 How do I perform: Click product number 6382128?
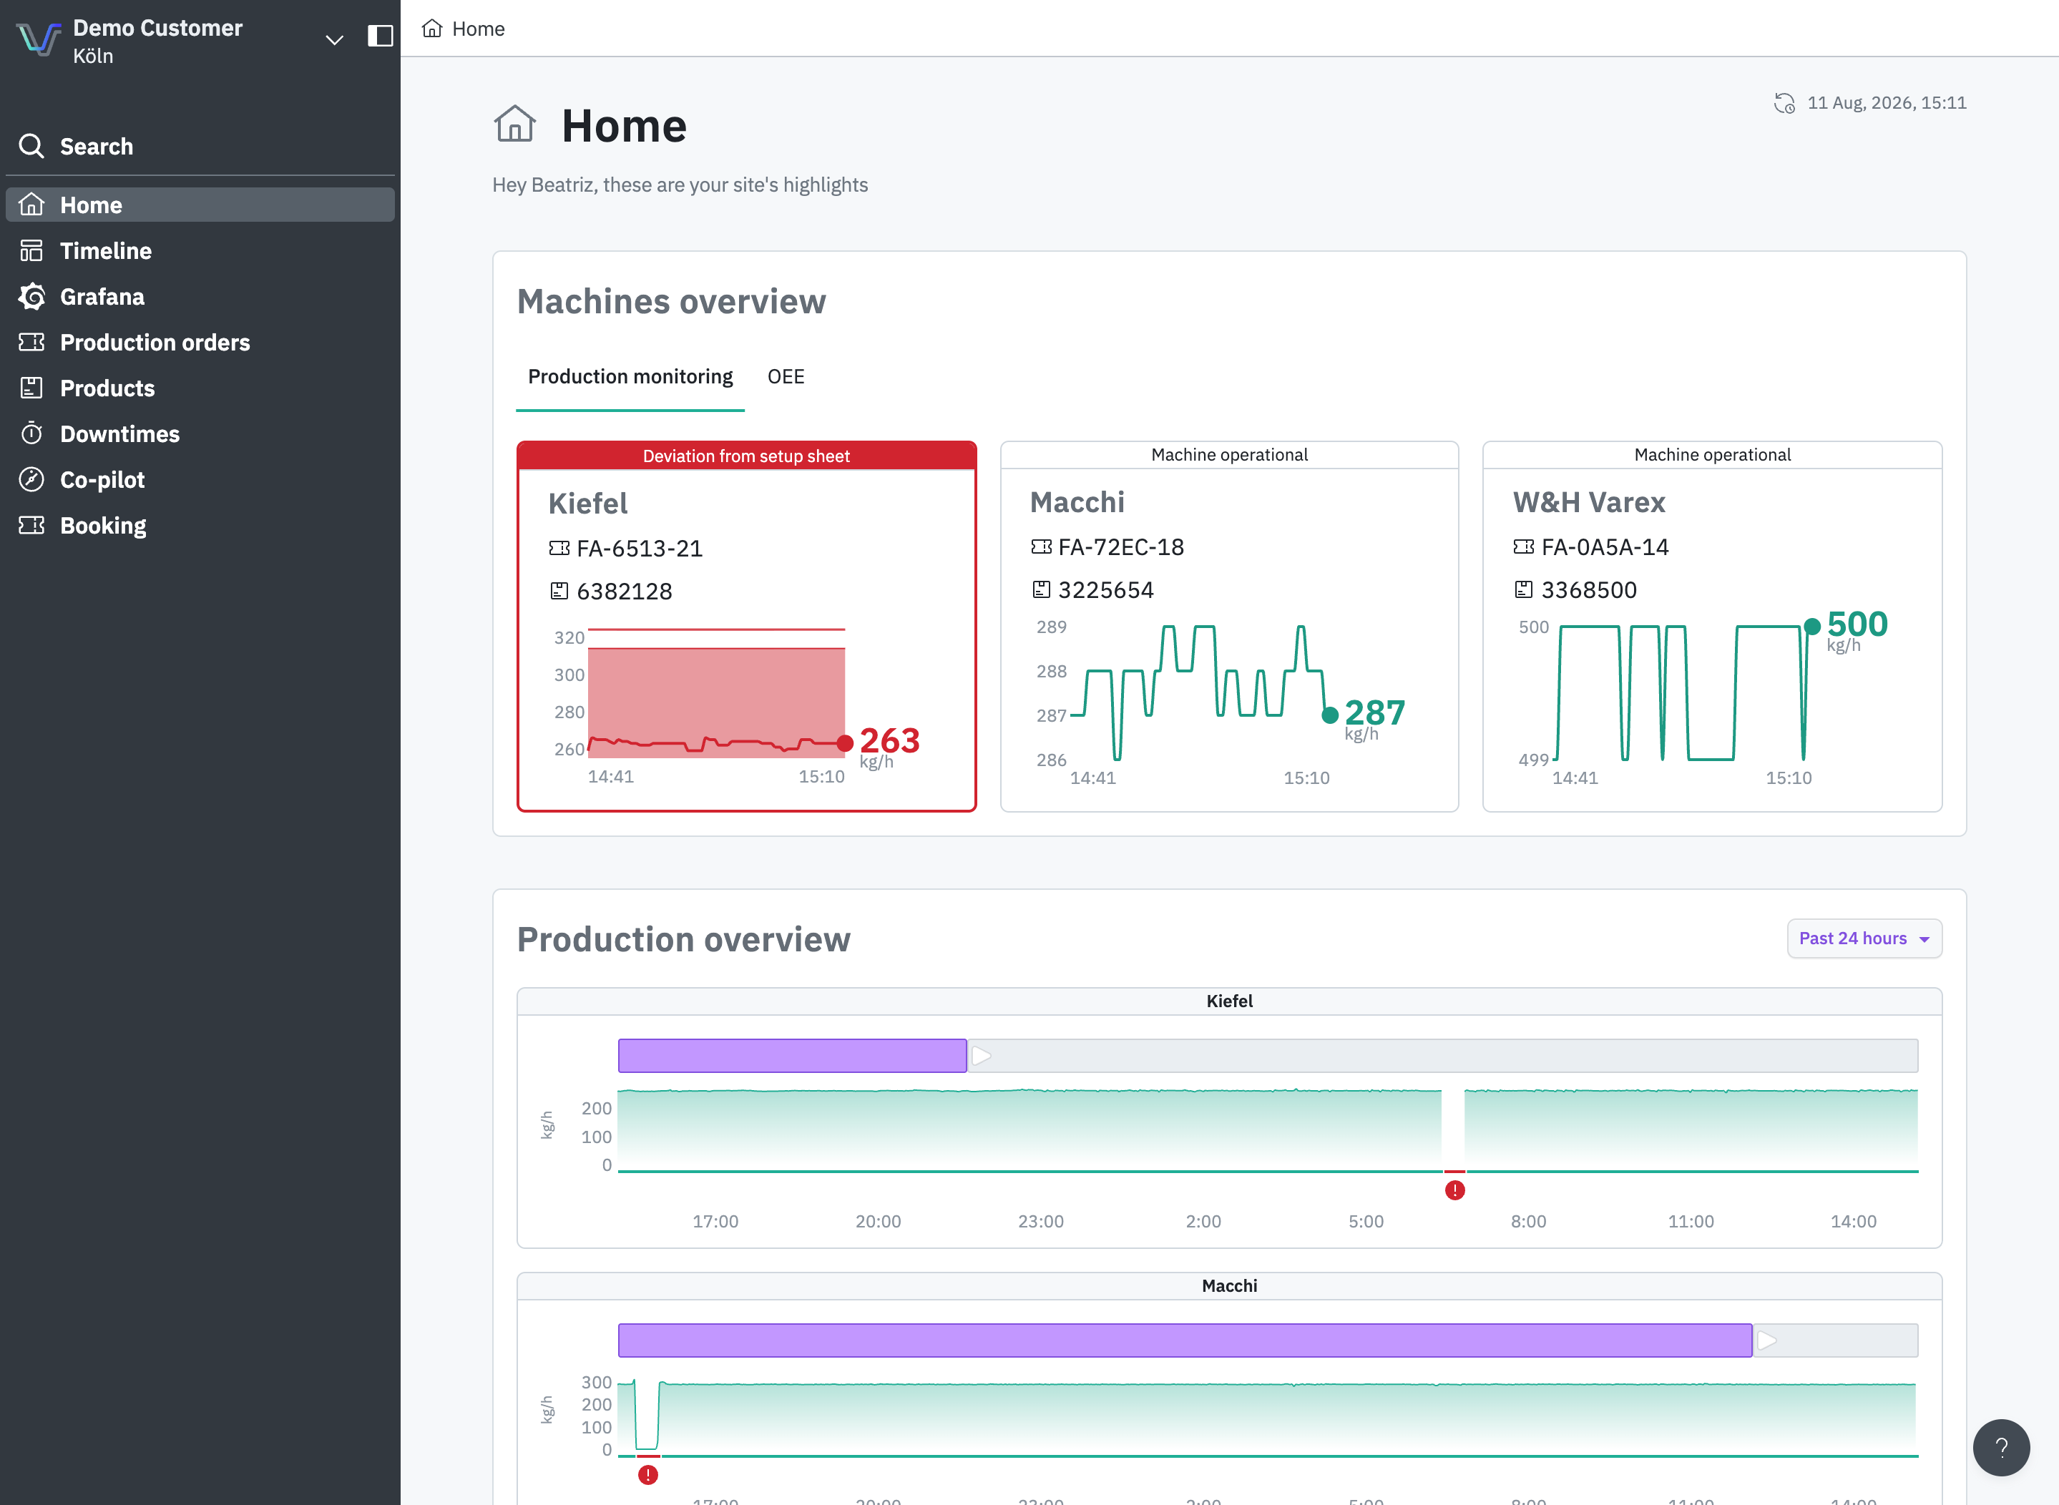(x=624, y=592)
